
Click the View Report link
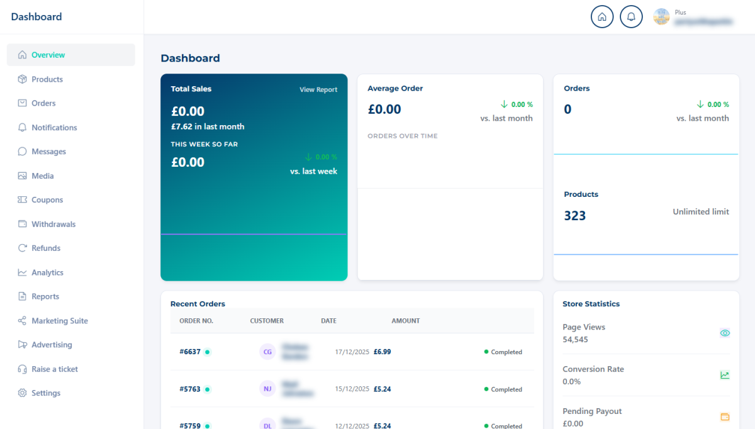[318, 90]
